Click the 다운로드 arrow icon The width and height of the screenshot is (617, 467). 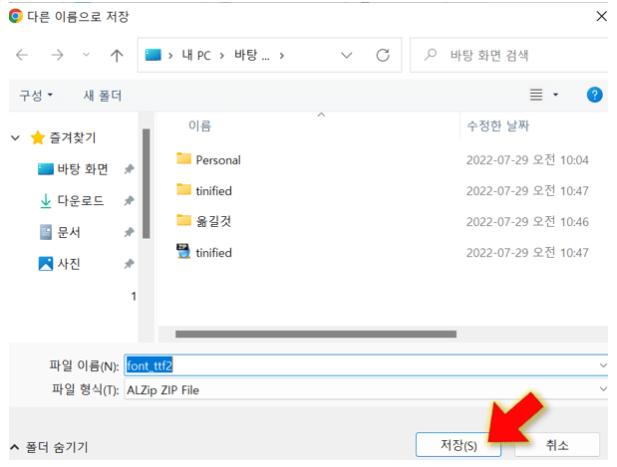[x=46, y=201]
